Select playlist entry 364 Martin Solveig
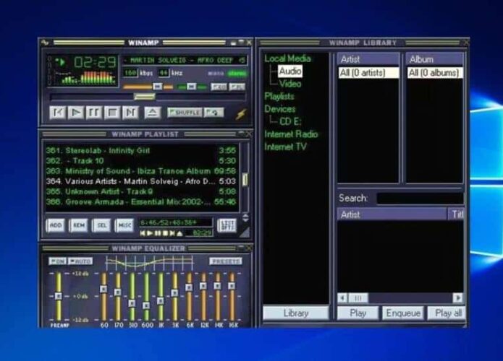The height and width of the screenshot is (361, 503). (141, 181)
